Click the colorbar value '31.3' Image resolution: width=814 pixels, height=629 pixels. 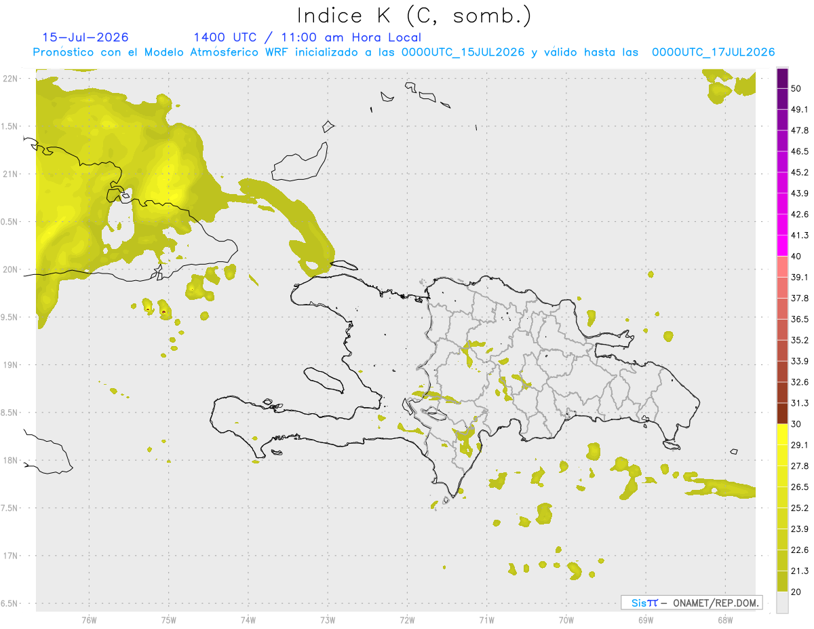click(800, 403)
